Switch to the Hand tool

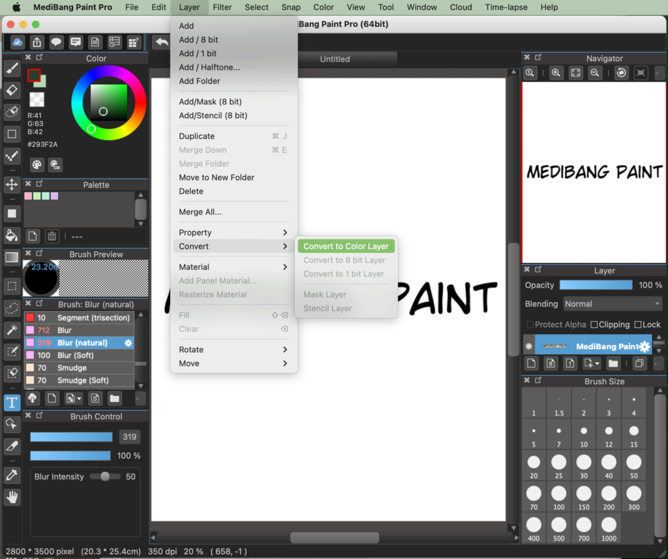12,497
